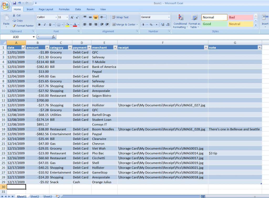This screenshot has width=269, height=198.
Task: Apply percent style
Action: tap(151, 24)
